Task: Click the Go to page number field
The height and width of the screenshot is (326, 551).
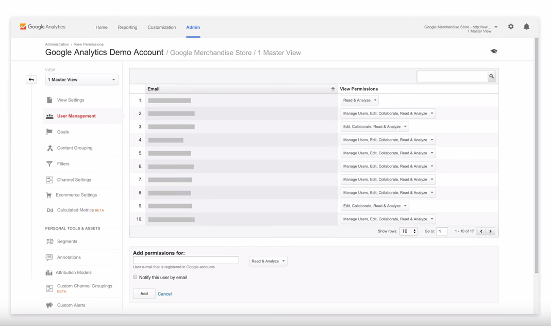Action: pos(442,231)
